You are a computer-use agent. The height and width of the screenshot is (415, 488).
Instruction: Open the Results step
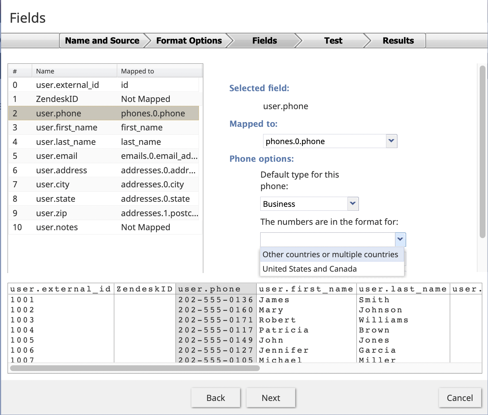coord(398,41)
